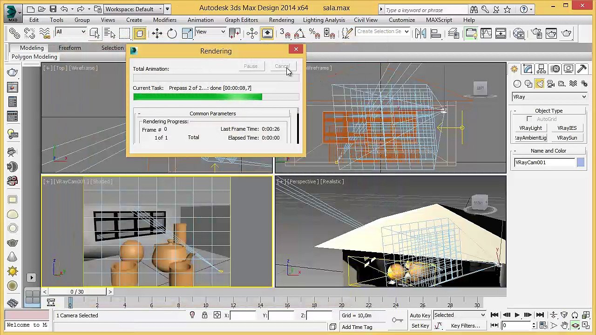Image resolution: width=596 pixels, height=335 pixels.
Task: Select the Select and Link chain tool
Action: [14, 33]
